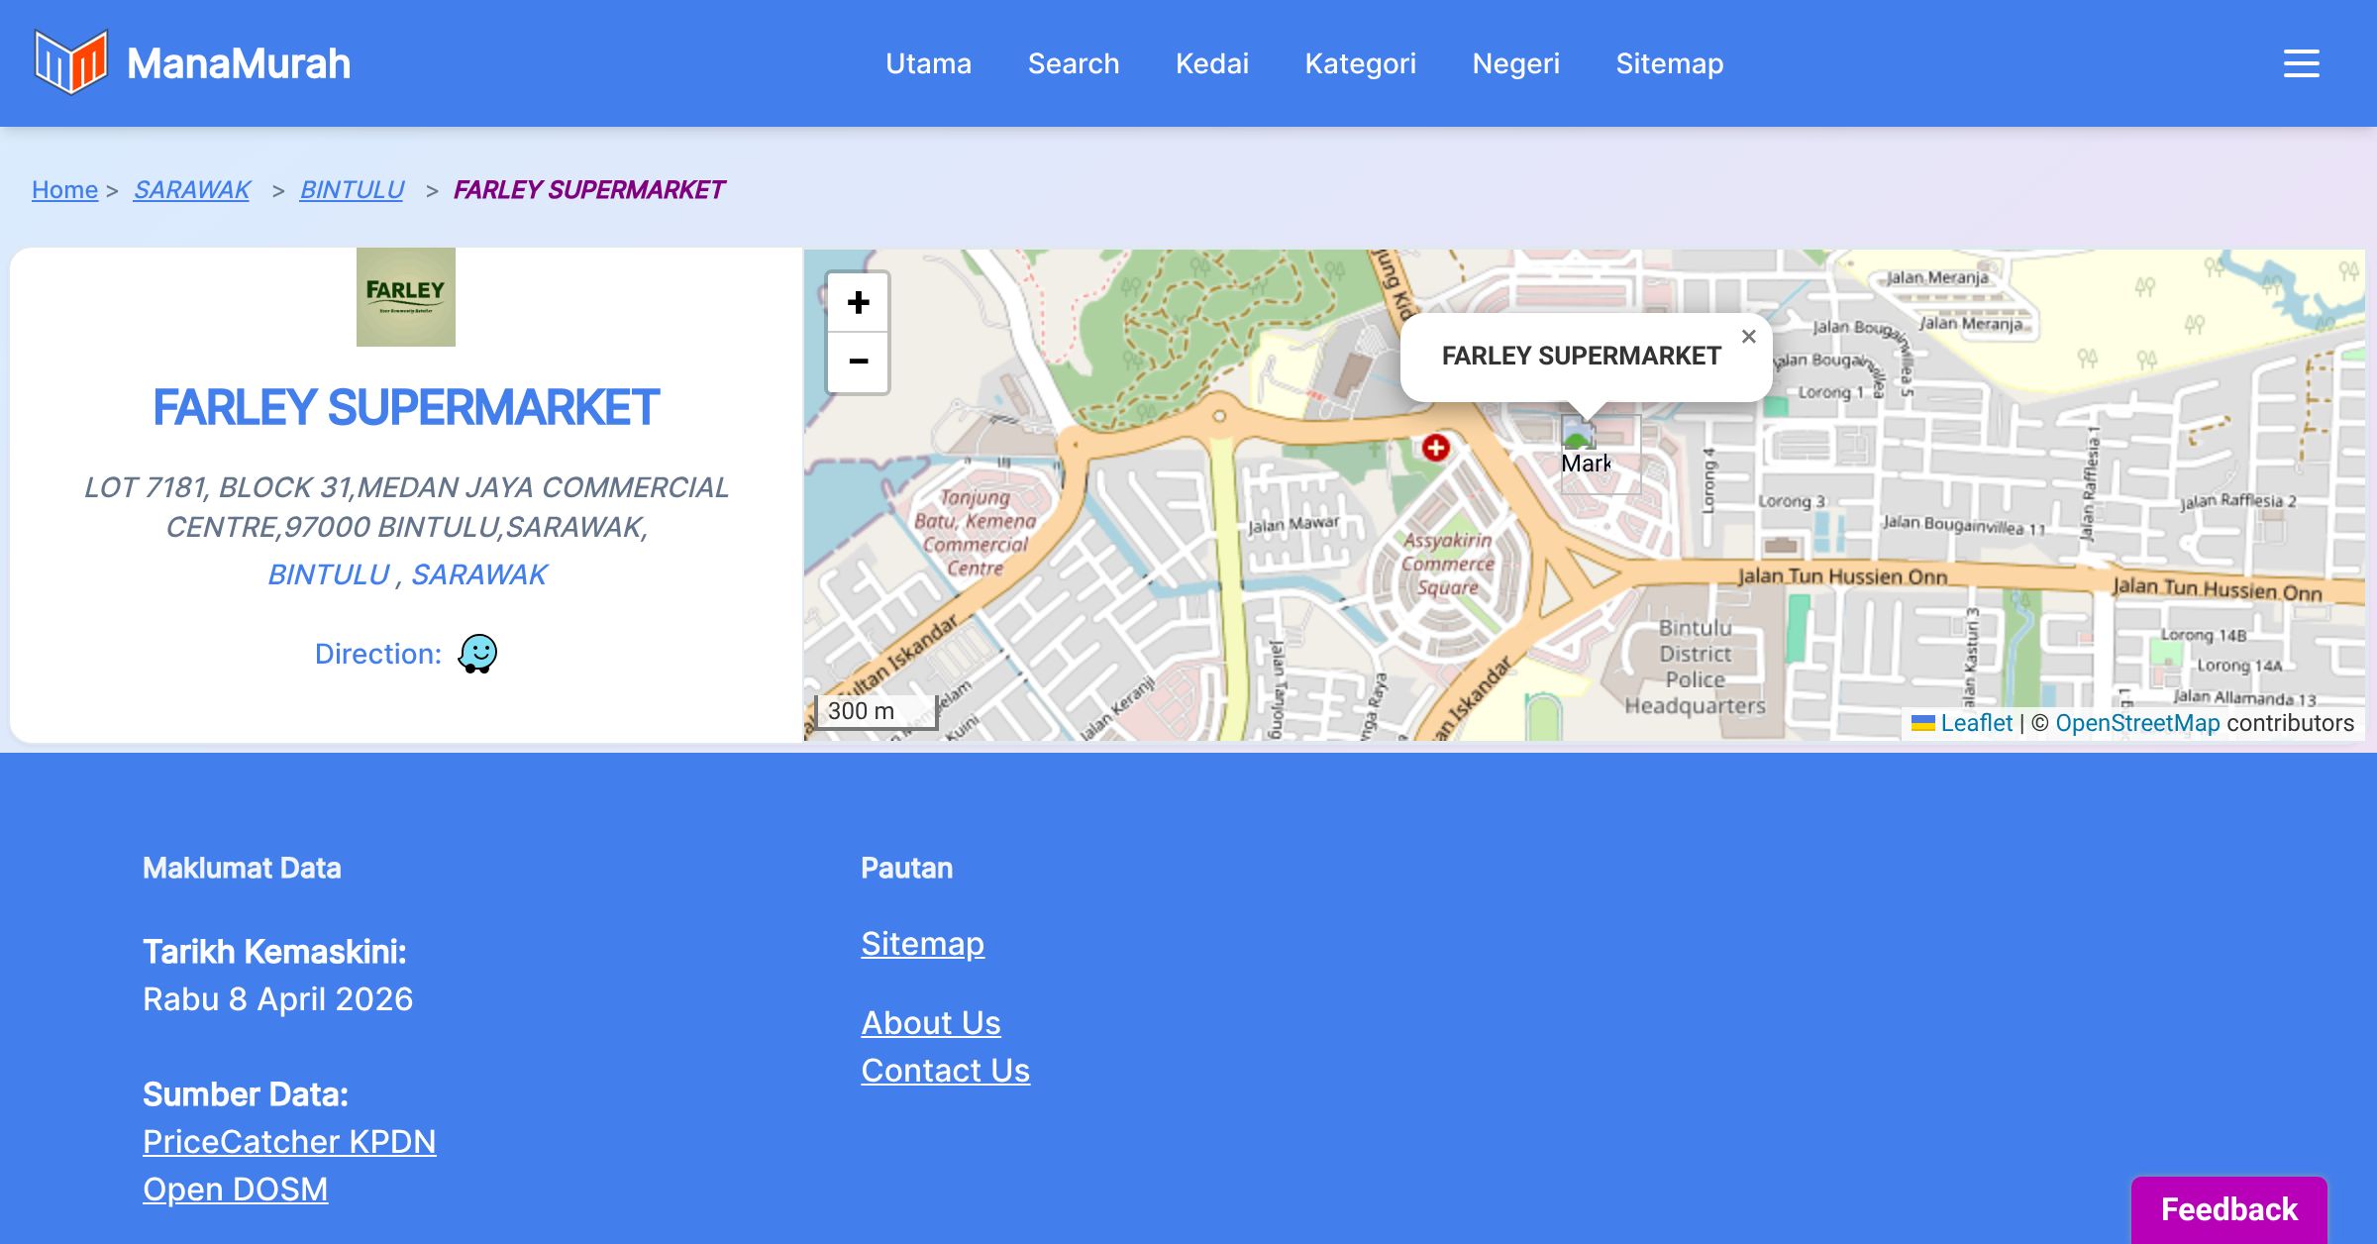Open the hamburger menu

coord(2301,63)
